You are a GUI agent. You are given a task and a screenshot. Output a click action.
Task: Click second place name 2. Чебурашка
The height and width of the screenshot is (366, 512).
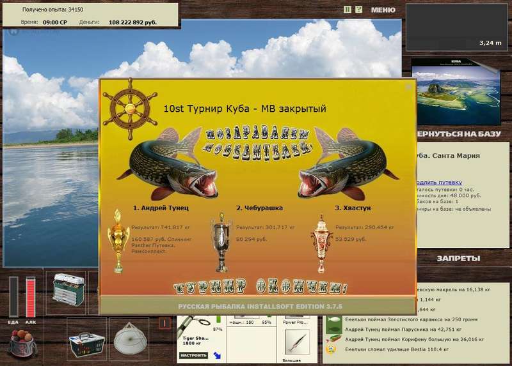pos(260,208)
